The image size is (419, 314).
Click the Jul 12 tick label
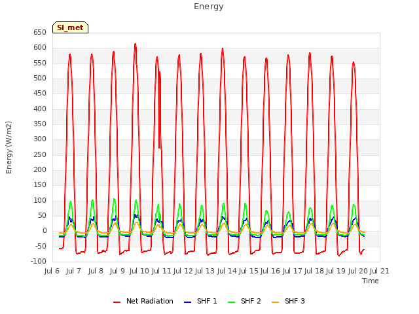[x=183, y=271]
